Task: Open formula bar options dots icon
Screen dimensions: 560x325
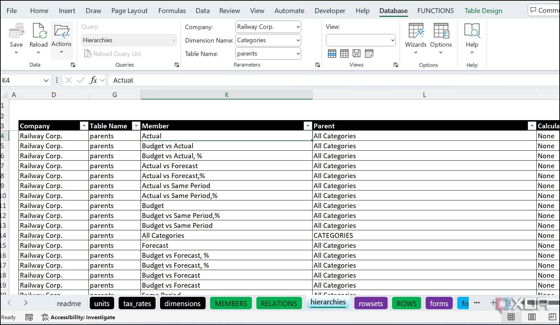Action: coord(57,80)
